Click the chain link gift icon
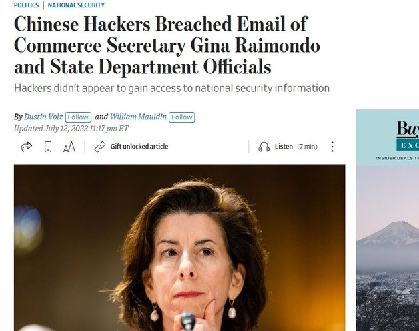This screenshot has height=331, width=419. [x=100, y=147]
